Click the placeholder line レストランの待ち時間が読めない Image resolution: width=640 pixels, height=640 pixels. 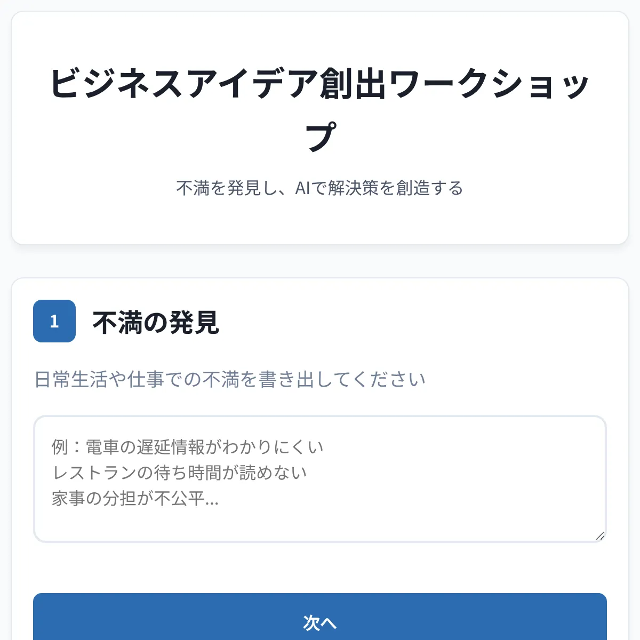tap(180, 472)
